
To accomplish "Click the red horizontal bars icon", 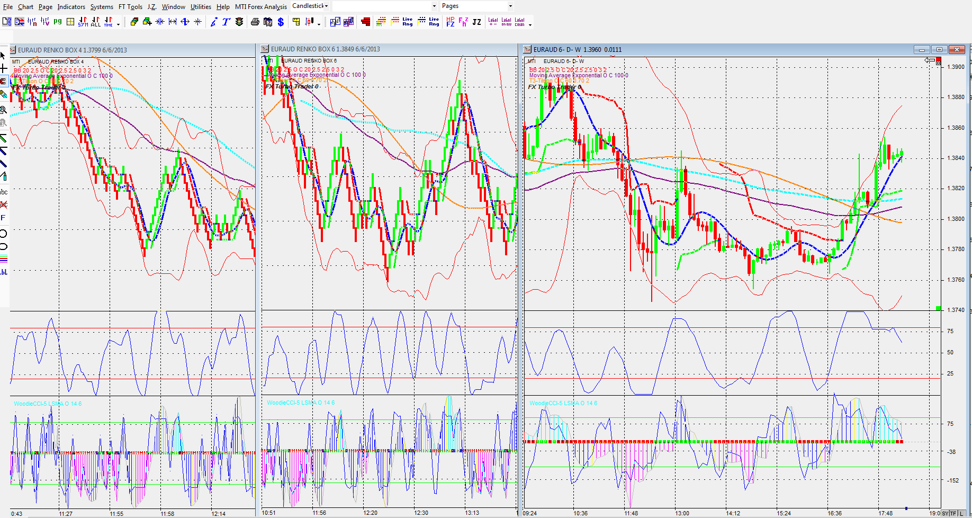I will (x=365, y=22).
